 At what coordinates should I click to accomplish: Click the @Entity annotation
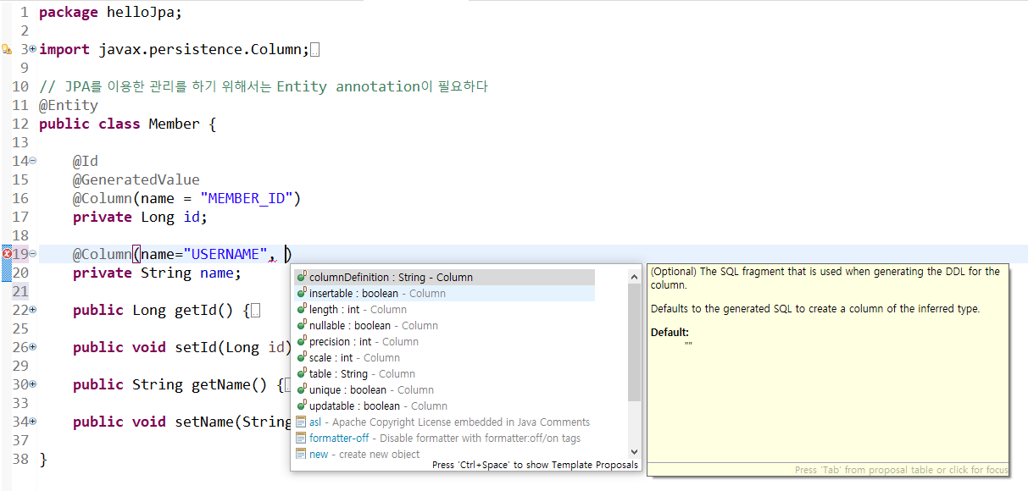click(x=69, y=106)
